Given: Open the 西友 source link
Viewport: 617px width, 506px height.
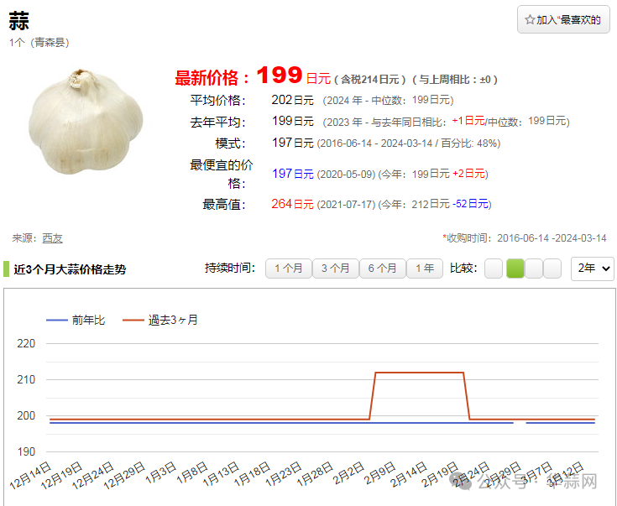Looking at the screenshot, I should (52, 238).
